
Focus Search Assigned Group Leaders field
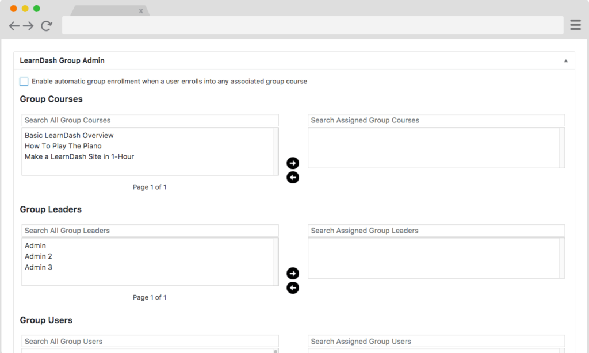coord(436,231)
